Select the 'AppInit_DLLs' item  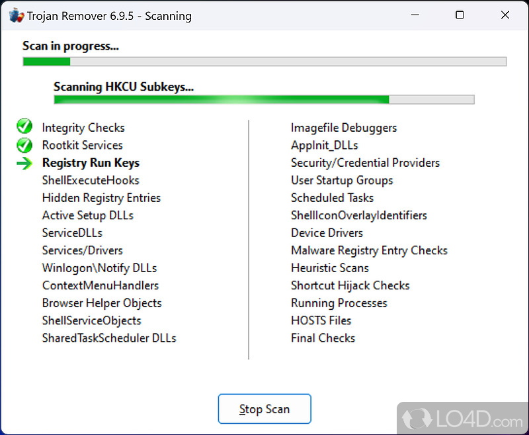click(325, 145)
